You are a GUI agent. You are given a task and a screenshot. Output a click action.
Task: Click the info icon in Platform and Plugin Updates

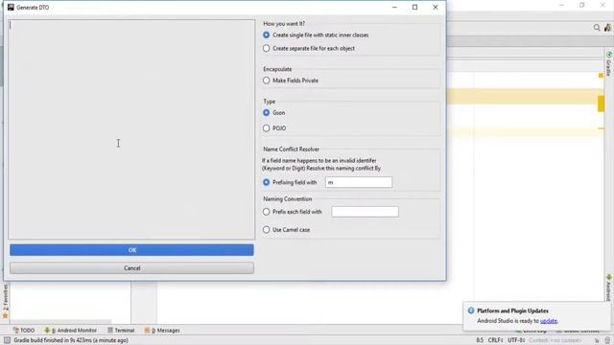[471, 310]
